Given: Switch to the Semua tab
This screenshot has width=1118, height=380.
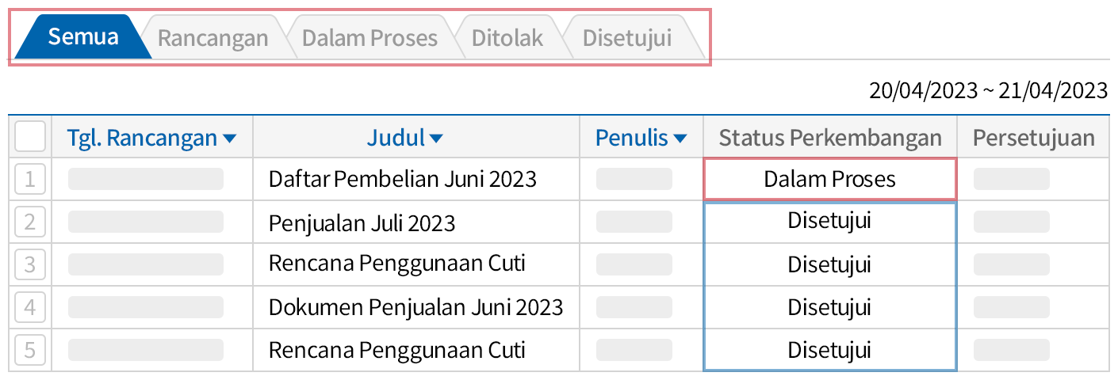Looking at the screenshot, I should 82,36.
